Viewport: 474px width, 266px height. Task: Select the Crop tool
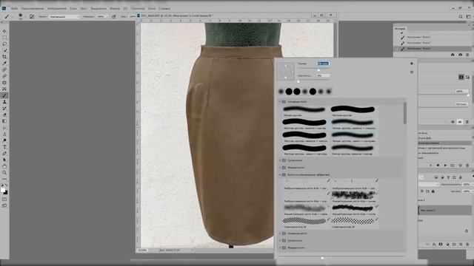pos(4,57)
